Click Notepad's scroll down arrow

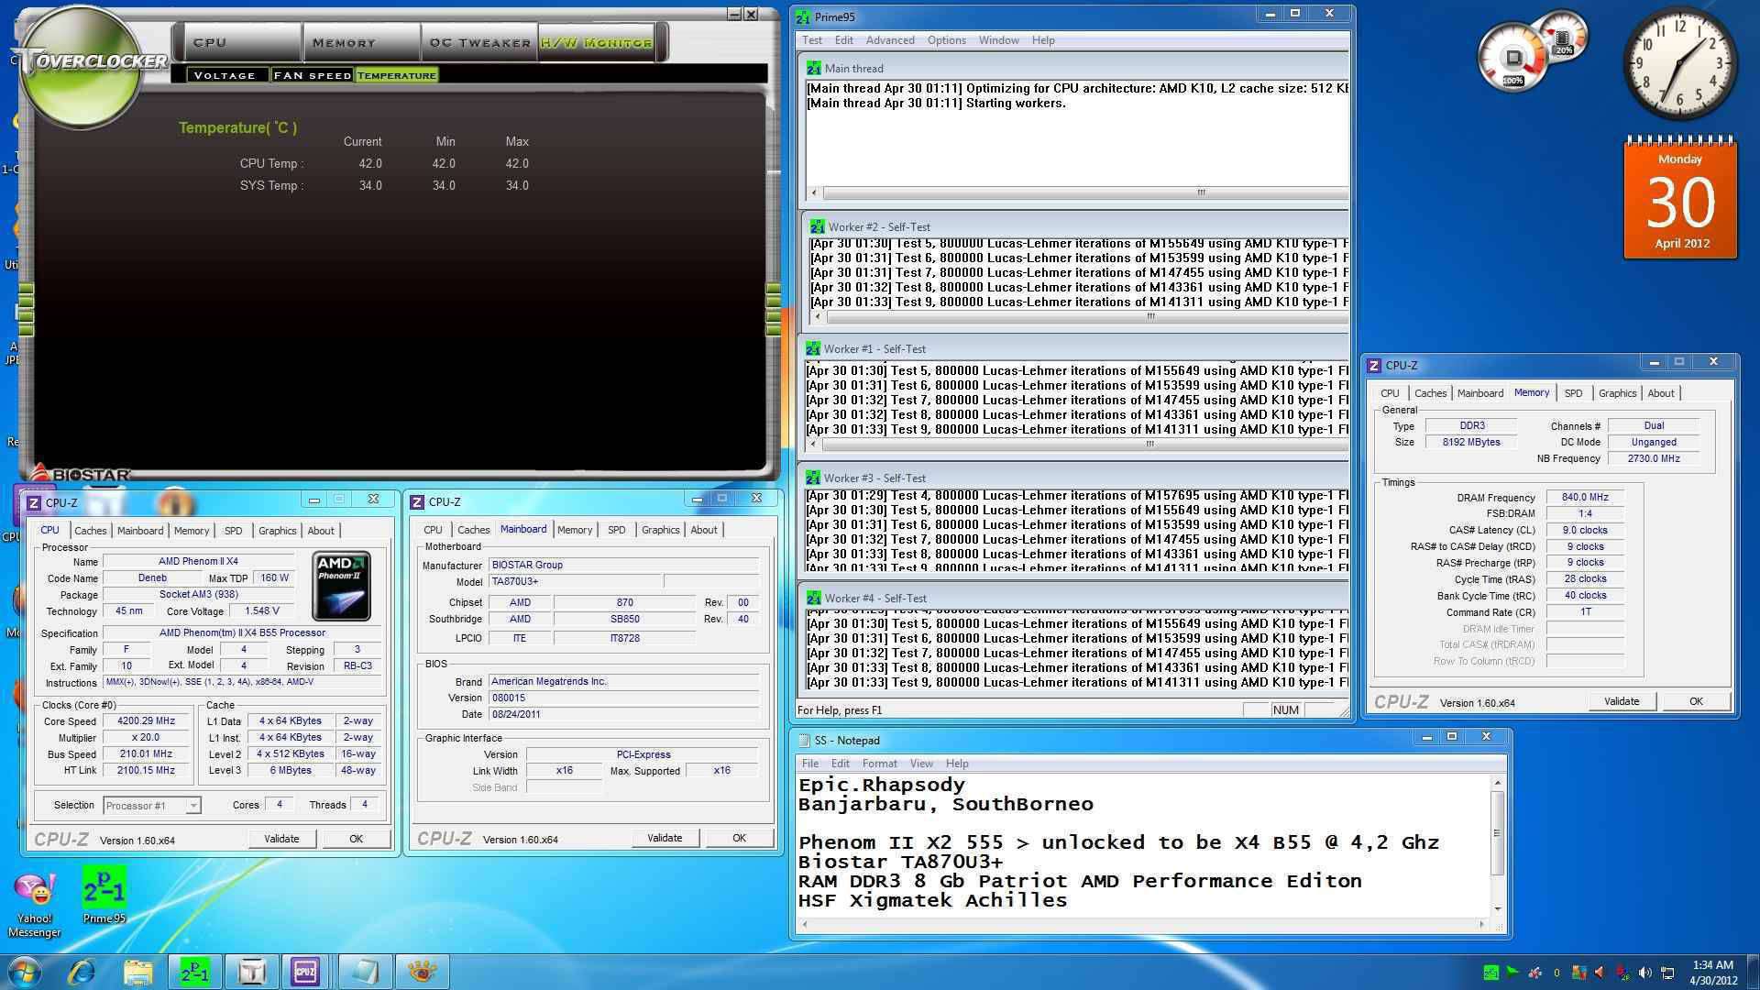[1497, 908]
